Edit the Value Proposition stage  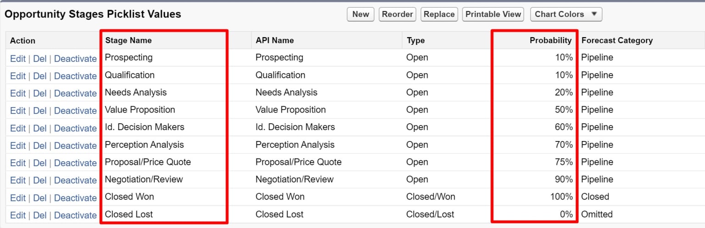coord(18,111)
